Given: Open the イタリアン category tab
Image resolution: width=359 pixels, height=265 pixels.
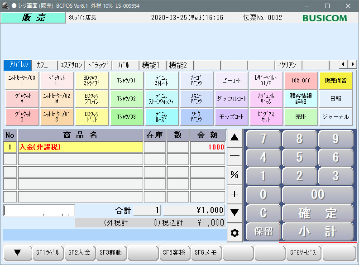Looking at the screenshot, I should point(288,65).
